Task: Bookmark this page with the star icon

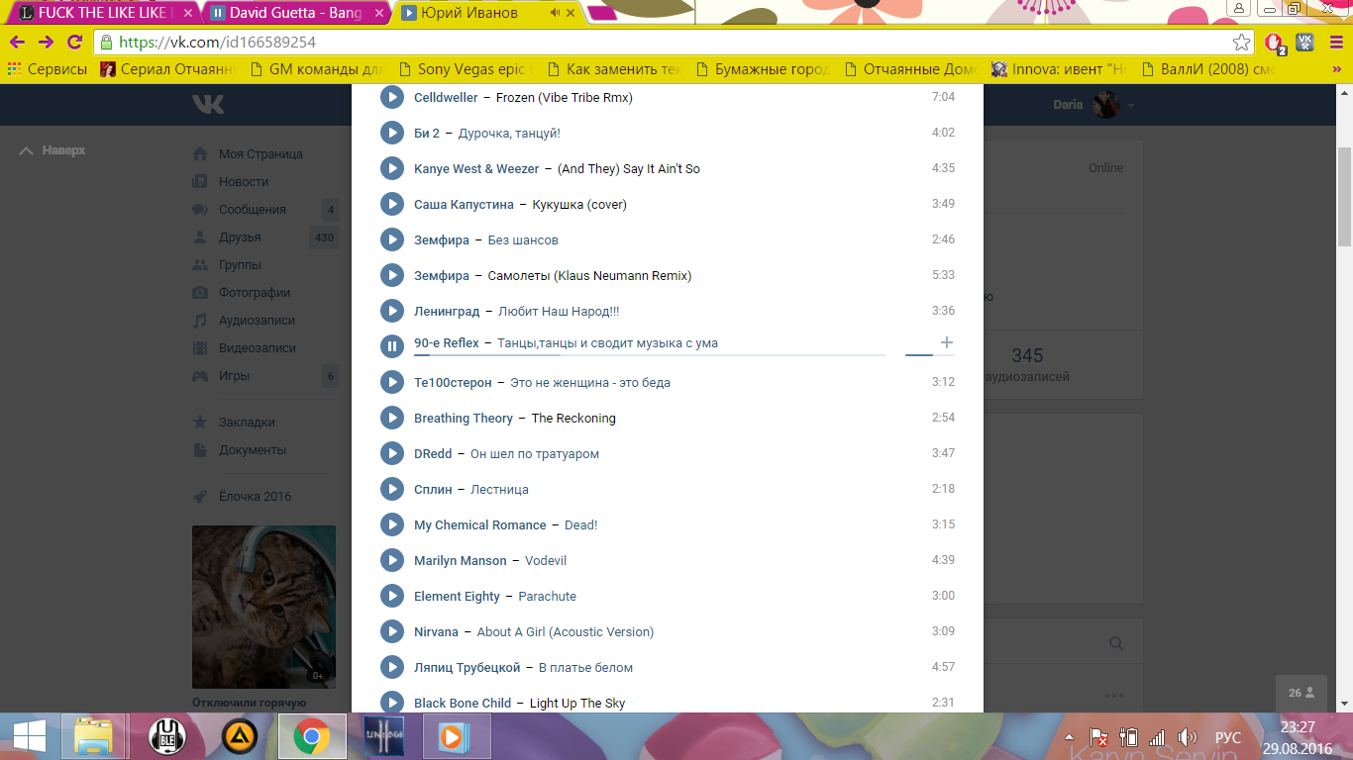Action: (x=1241, y=43)
